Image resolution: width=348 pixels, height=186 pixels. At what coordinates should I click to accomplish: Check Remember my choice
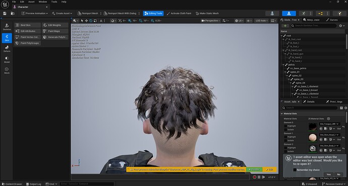point(295,170)
